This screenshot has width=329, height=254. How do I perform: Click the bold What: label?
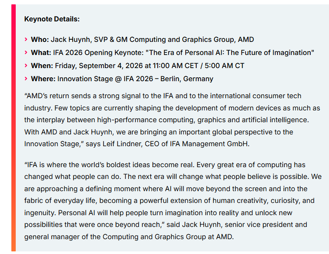[41, 53]
